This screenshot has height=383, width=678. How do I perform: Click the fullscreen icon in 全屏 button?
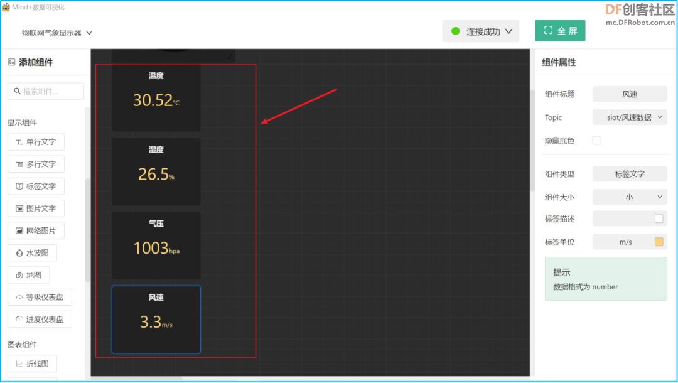pyautogui.click(x=548, y=30)
